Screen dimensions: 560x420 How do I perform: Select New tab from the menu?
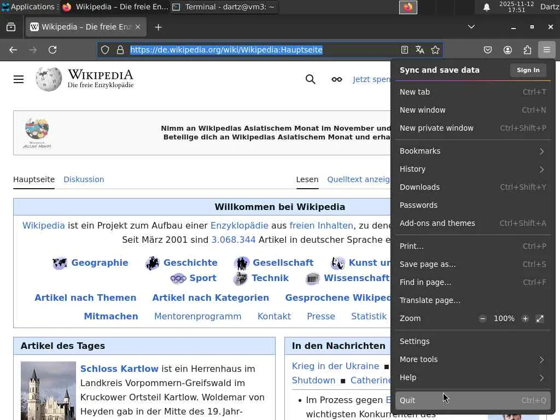tap(473, 92)
